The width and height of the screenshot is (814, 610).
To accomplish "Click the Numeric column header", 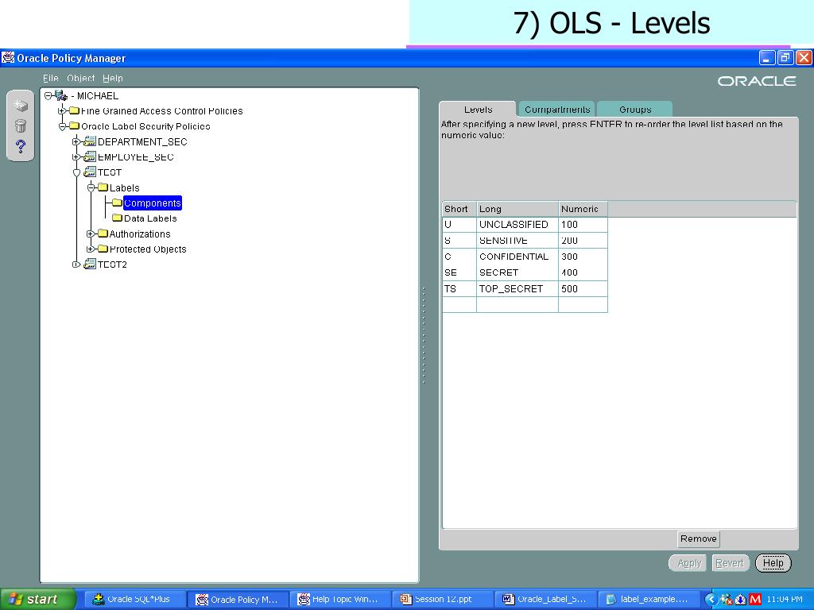I will 583,209.
